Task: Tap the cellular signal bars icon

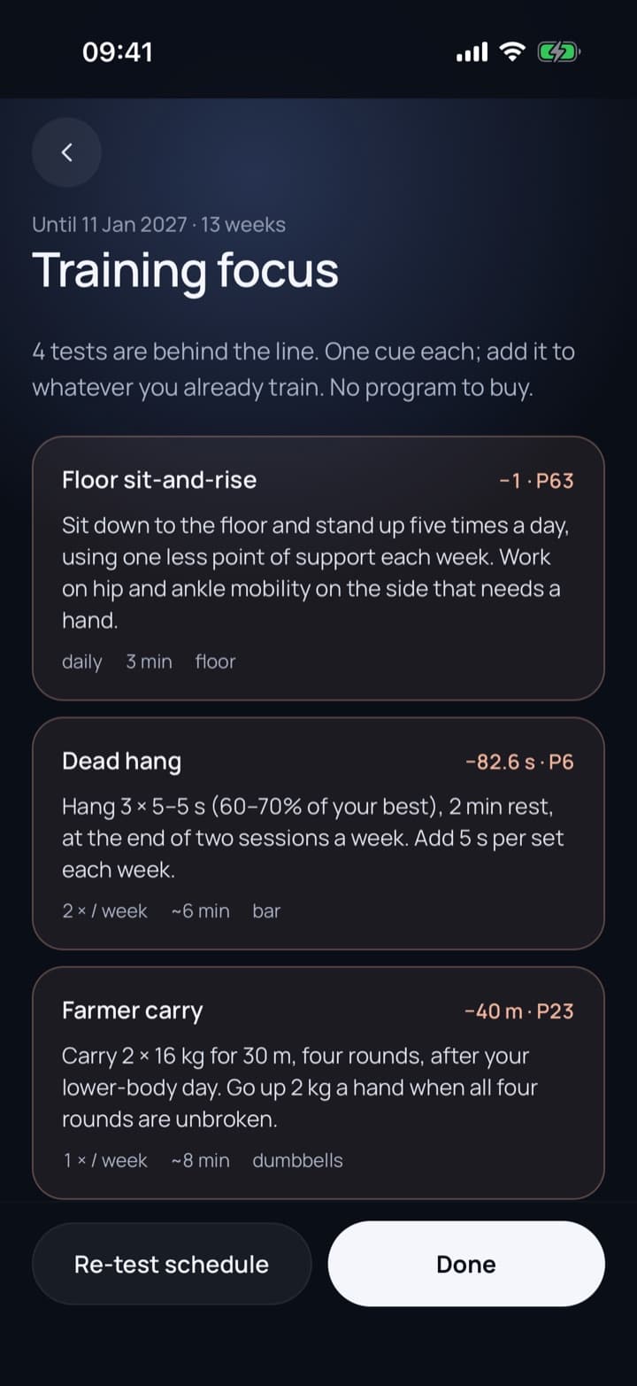Action: (x=472, y=53)
